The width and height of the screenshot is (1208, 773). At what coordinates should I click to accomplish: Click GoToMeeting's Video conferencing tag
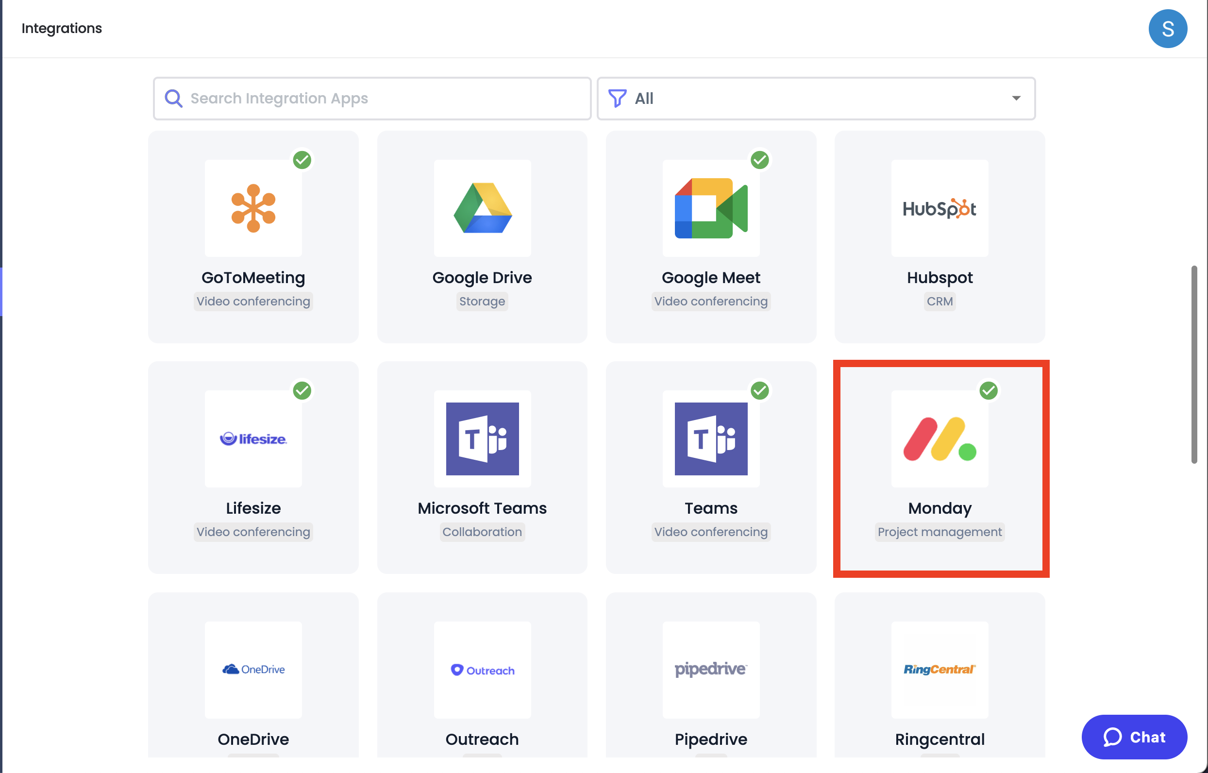pos(253,301)
